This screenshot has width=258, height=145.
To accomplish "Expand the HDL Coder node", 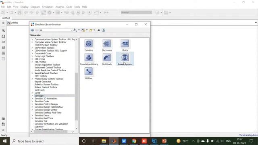I will (x=32, y=59).
